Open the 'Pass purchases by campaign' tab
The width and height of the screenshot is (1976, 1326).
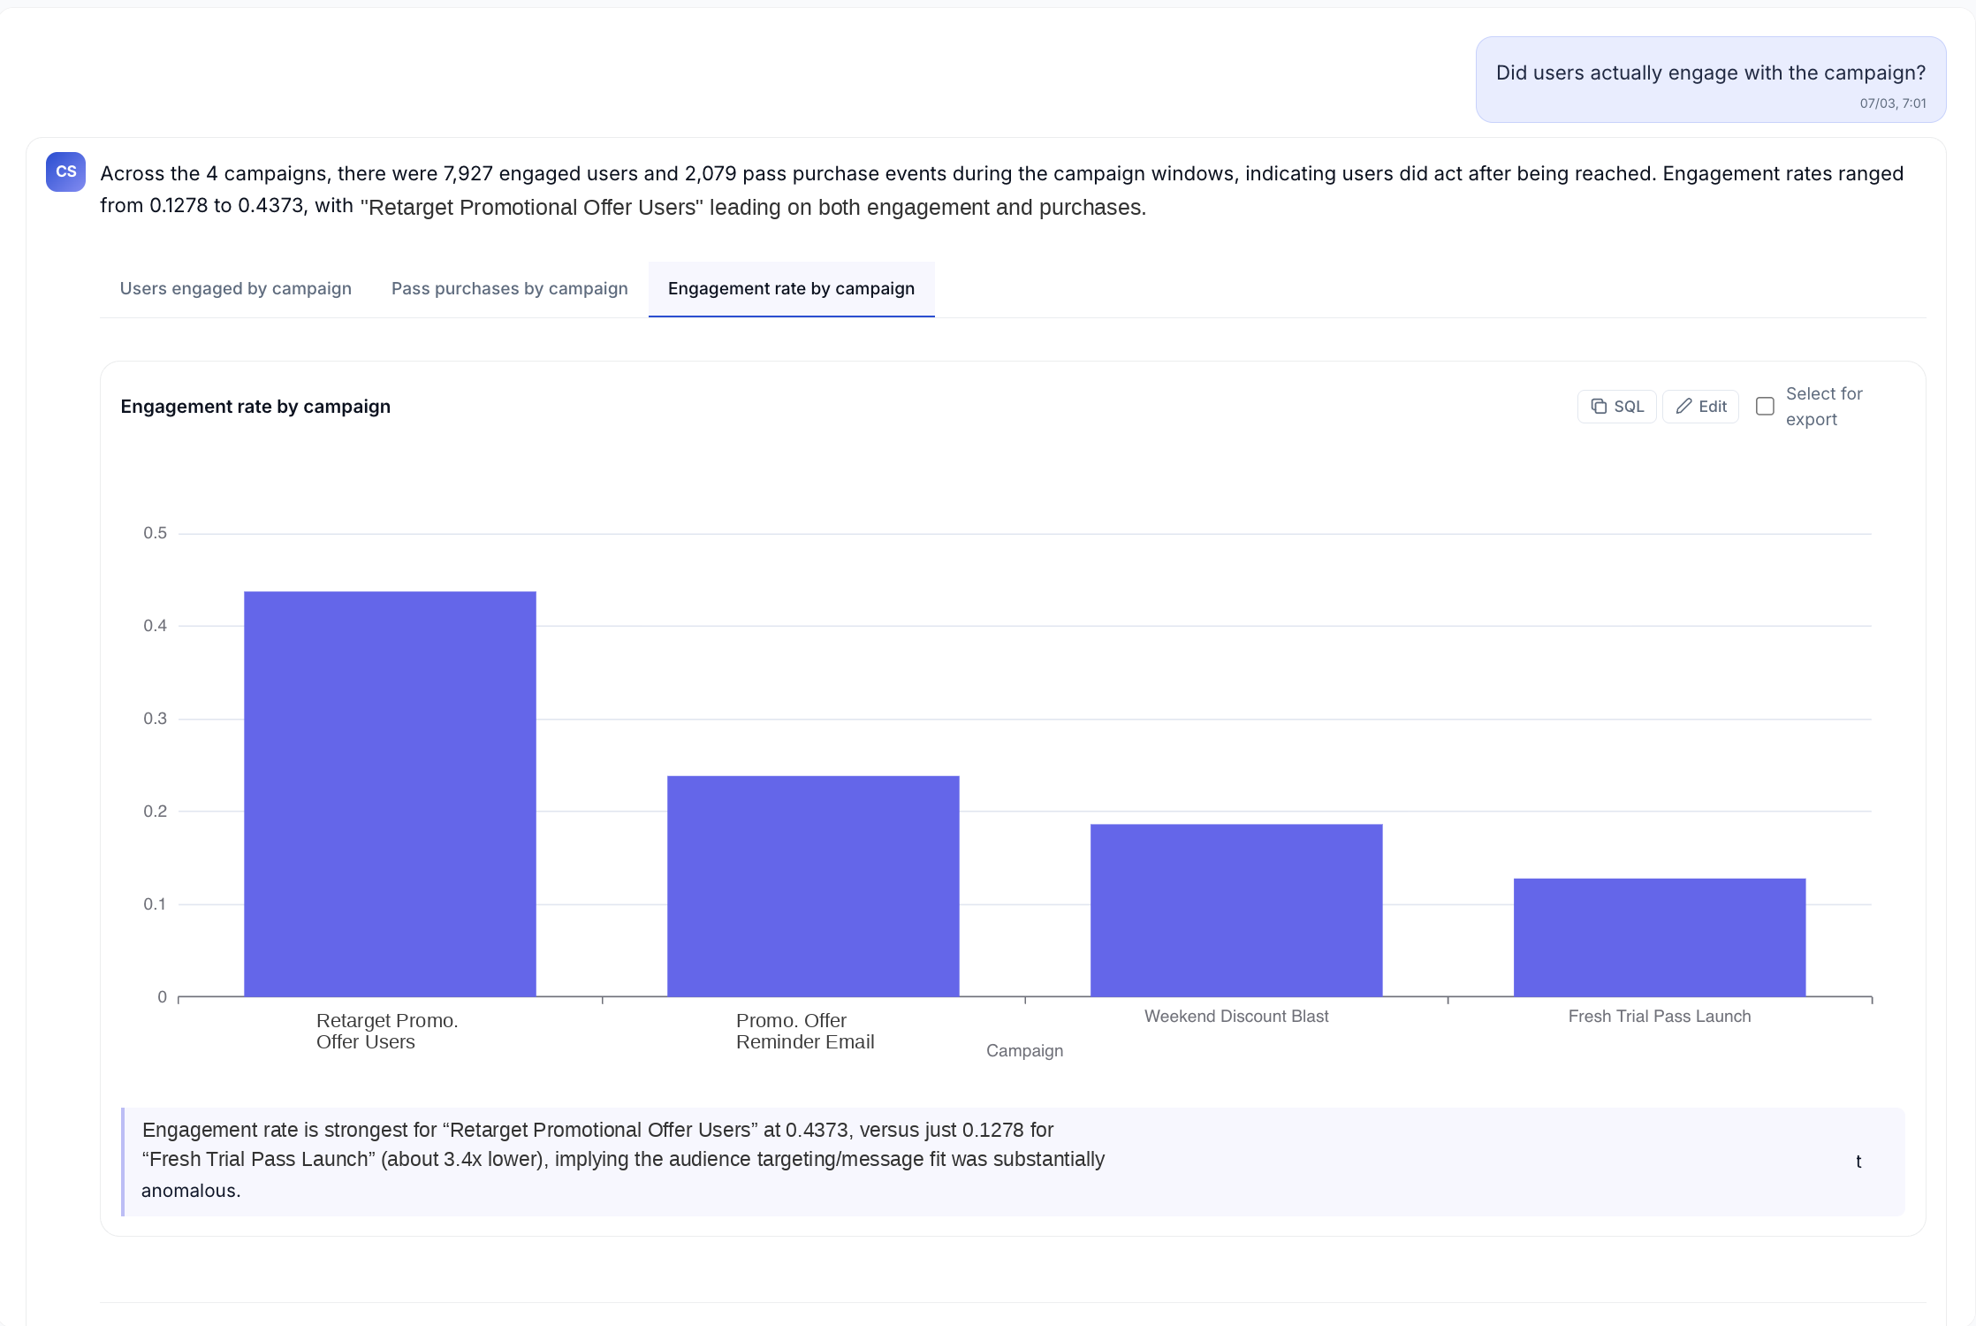point(508,288)
